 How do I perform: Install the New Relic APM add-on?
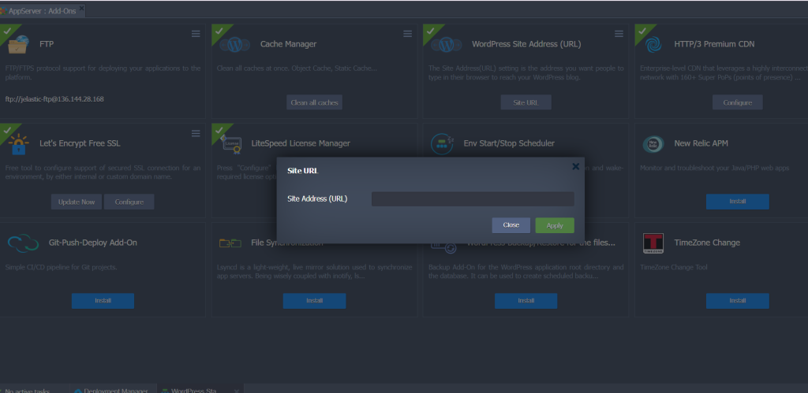(738, 202)
